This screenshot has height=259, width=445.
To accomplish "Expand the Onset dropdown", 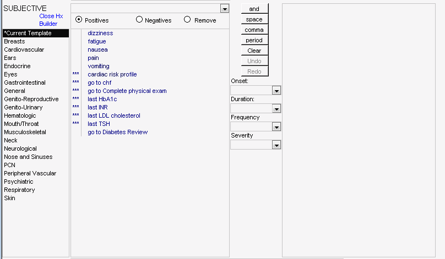I will pos(276,91).
